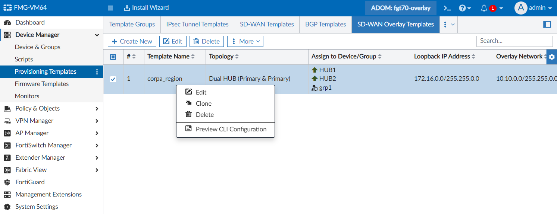The width and height of the screenshot is (557, 214).
Task: Click the Create New button
Action: (132, 41)
